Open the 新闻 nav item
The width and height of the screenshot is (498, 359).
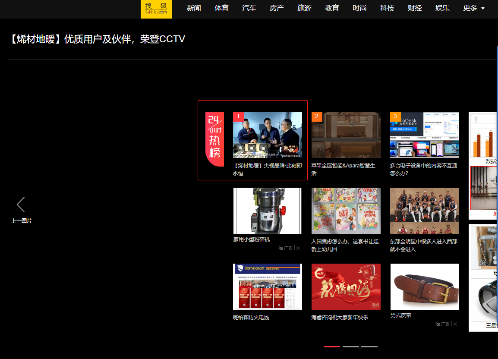tap(194, 8)
